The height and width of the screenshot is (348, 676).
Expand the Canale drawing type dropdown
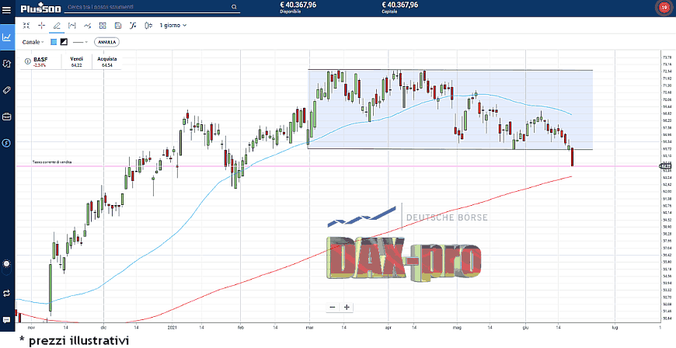(x=33, y=42)
